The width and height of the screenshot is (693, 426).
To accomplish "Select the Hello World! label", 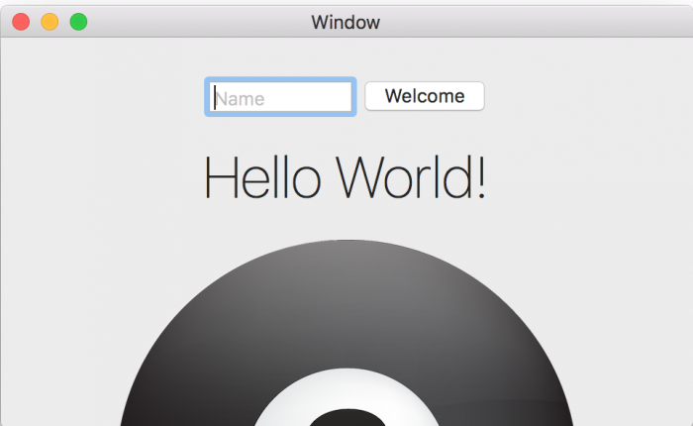I will click(x=345, y=178).
